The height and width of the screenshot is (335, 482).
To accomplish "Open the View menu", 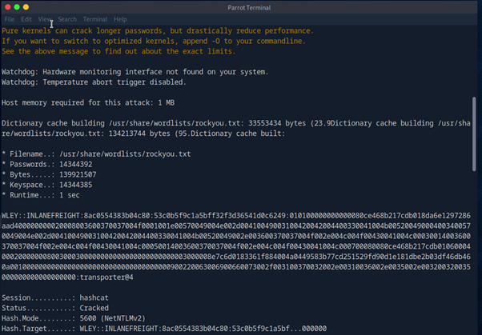I will (45, 19).
